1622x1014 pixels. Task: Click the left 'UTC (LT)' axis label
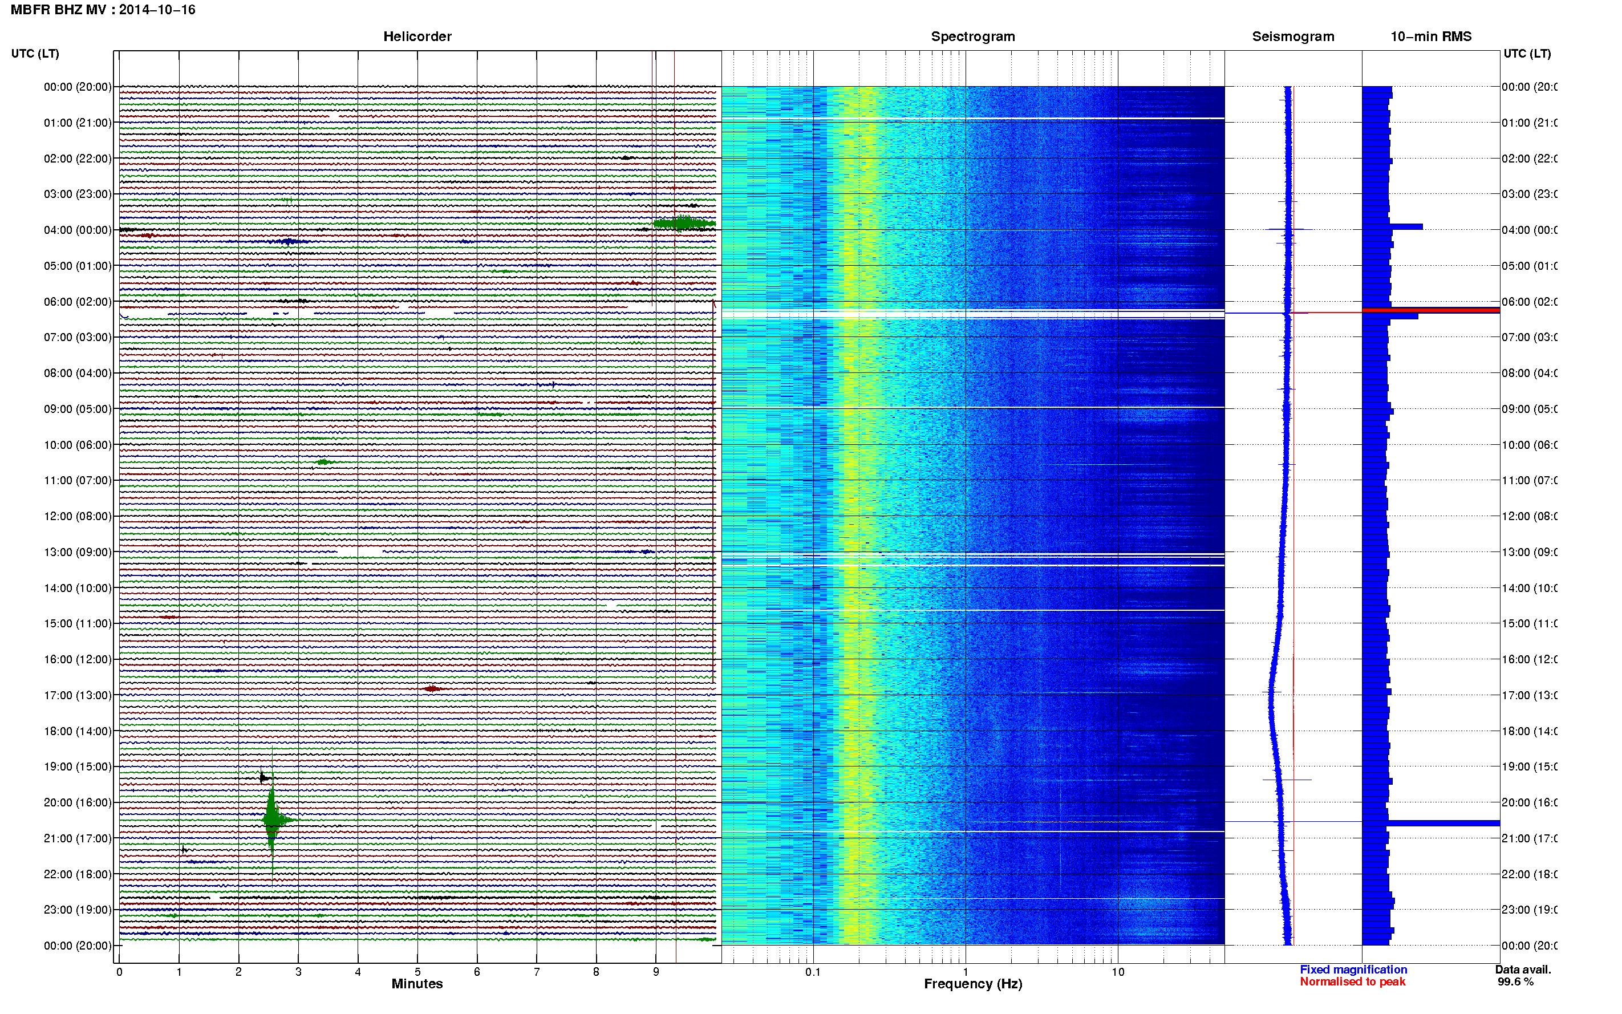(35, 54)
